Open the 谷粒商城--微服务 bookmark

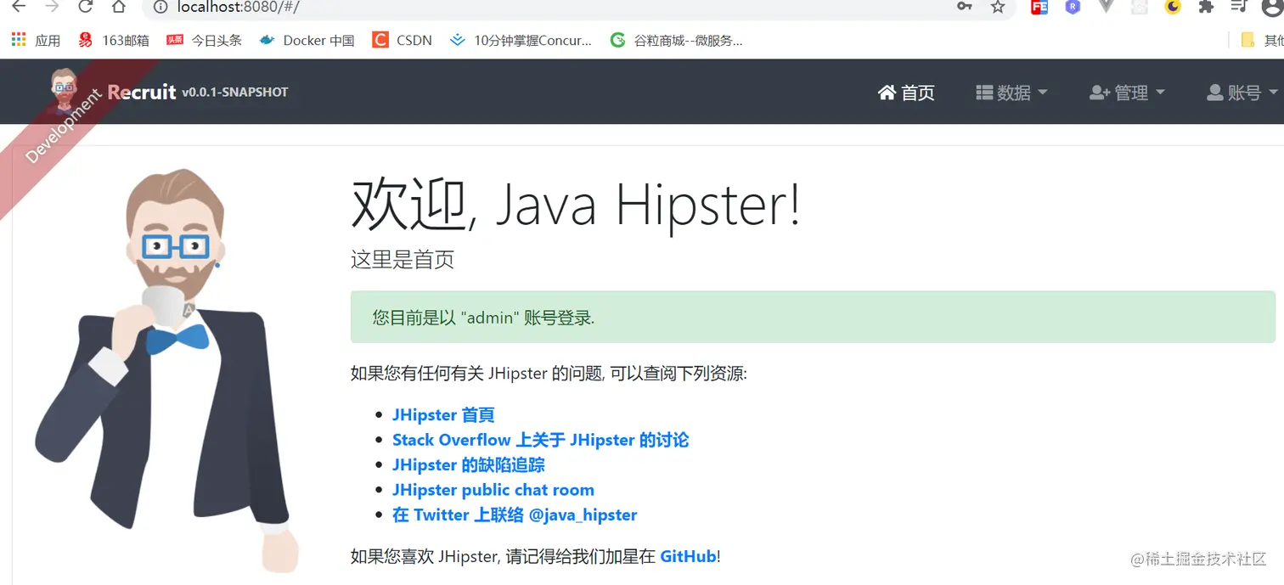click(x=677, y=40)
